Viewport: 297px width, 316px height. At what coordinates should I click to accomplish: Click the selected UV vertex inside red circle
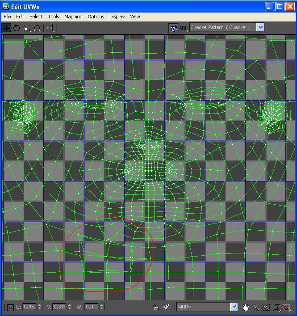click(x=107, y=257)
